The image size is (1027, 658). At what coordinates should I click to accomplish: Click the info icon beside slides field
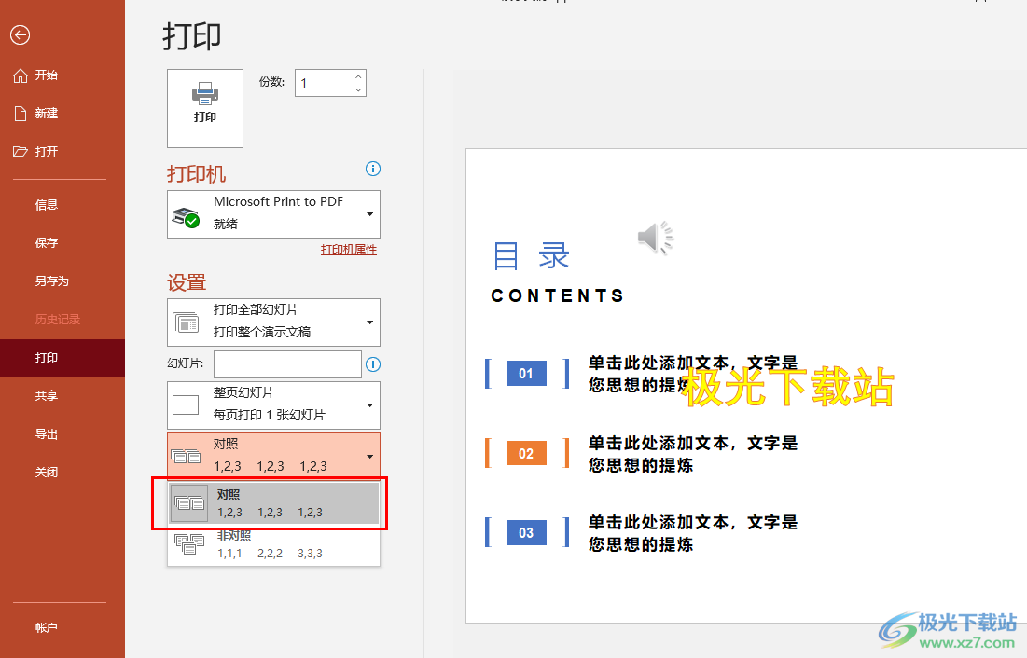(x=373, y=364)
